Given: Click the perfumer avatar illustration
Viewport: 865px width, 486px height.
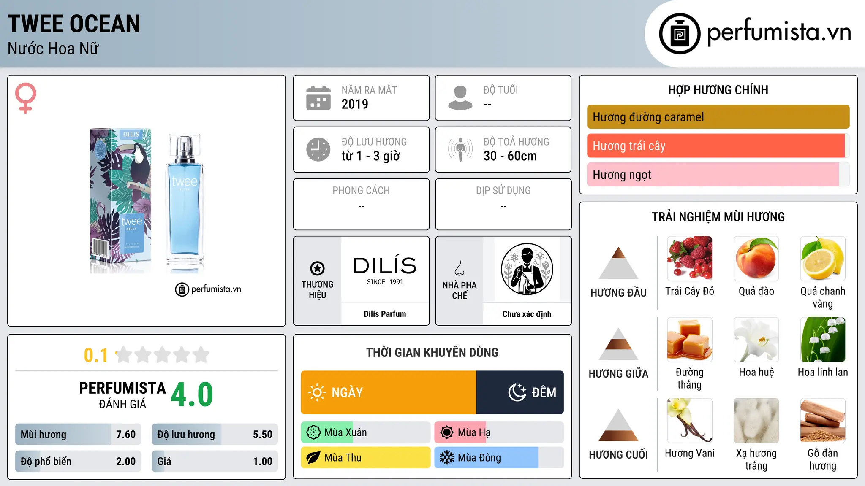Looking at the screenshot, I should (527, 269).
